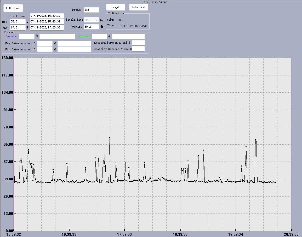
Task: Open the Data List view
Action: pos(138,7)
